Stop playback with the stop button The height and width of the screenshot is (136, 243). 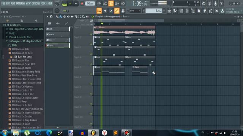click(76, 3)
